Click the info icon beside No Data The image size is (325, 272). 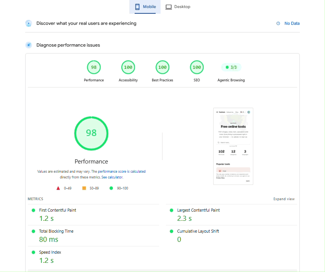pyautogui.click(x=278, y=23)
